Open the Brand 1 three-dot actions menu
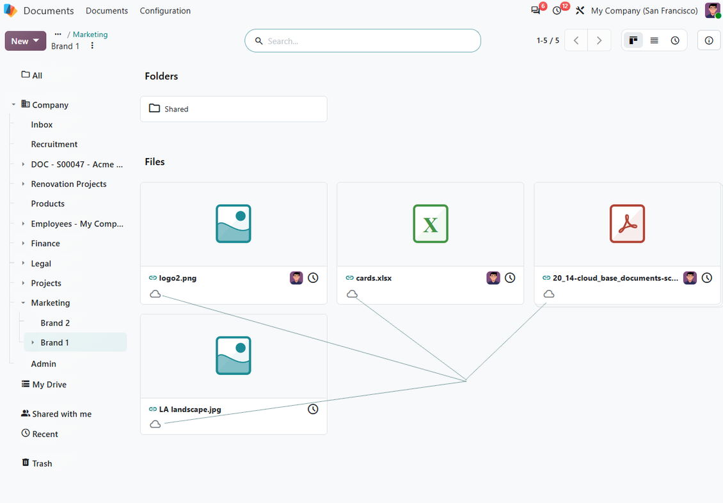This screenshot has height=503, width=723. coord(92,45)
